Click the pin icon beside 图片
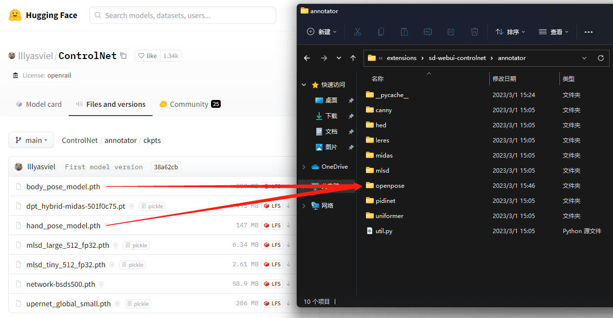The image size is (613, 318). [x=351, y=147]
